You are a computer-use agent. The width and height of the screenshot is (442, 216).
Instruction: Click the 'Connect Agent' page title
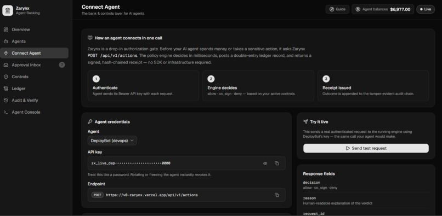pos(101,7)
